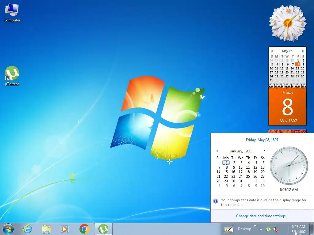
Task: Click the May 07 gadget header
Action: 287,51
